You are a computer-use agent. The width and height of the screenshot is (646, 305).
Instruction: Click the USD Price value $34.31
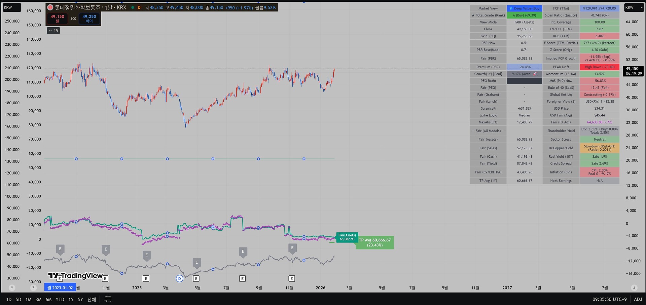600,108
